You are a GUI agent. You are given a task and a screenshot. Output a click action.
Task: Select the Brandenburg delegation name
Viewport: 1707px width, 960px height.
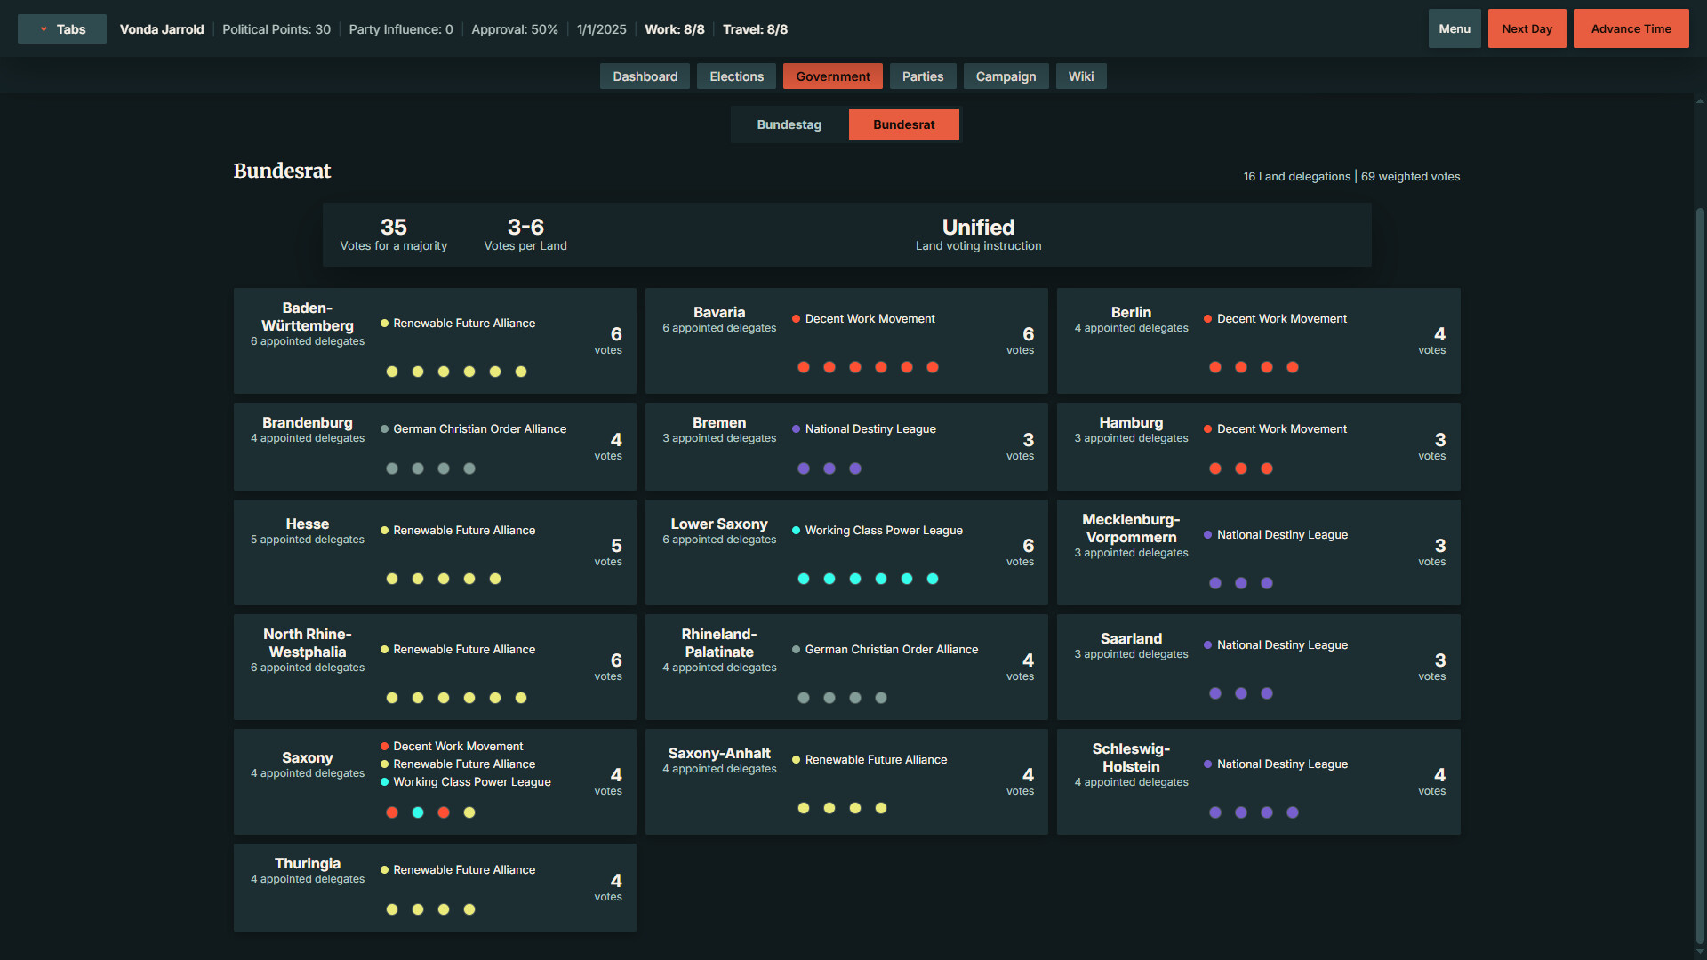tap(308, 422)
